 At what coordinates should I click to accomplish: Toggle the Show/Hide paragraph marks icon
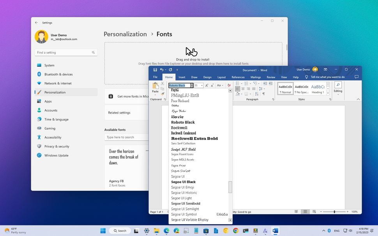264,93
